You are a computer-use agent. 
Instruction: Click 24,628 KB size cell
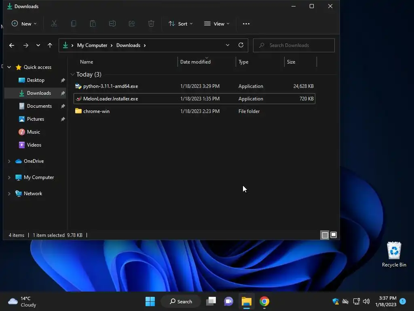click(303, 86)
